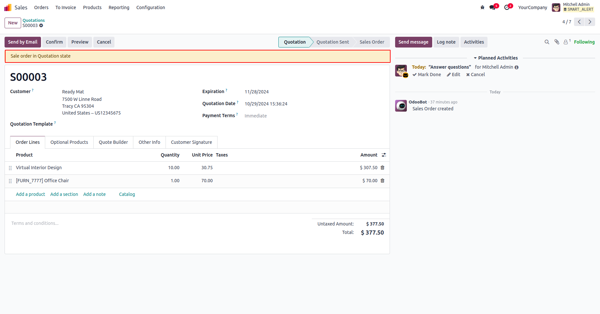This screenshot has width=600, height=314.
Task: Open column options adjust settings dropdown
Action: pyautogui.click(x=384, y=155)
